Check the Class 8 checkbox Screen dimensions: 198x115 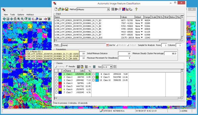point(93,74)
